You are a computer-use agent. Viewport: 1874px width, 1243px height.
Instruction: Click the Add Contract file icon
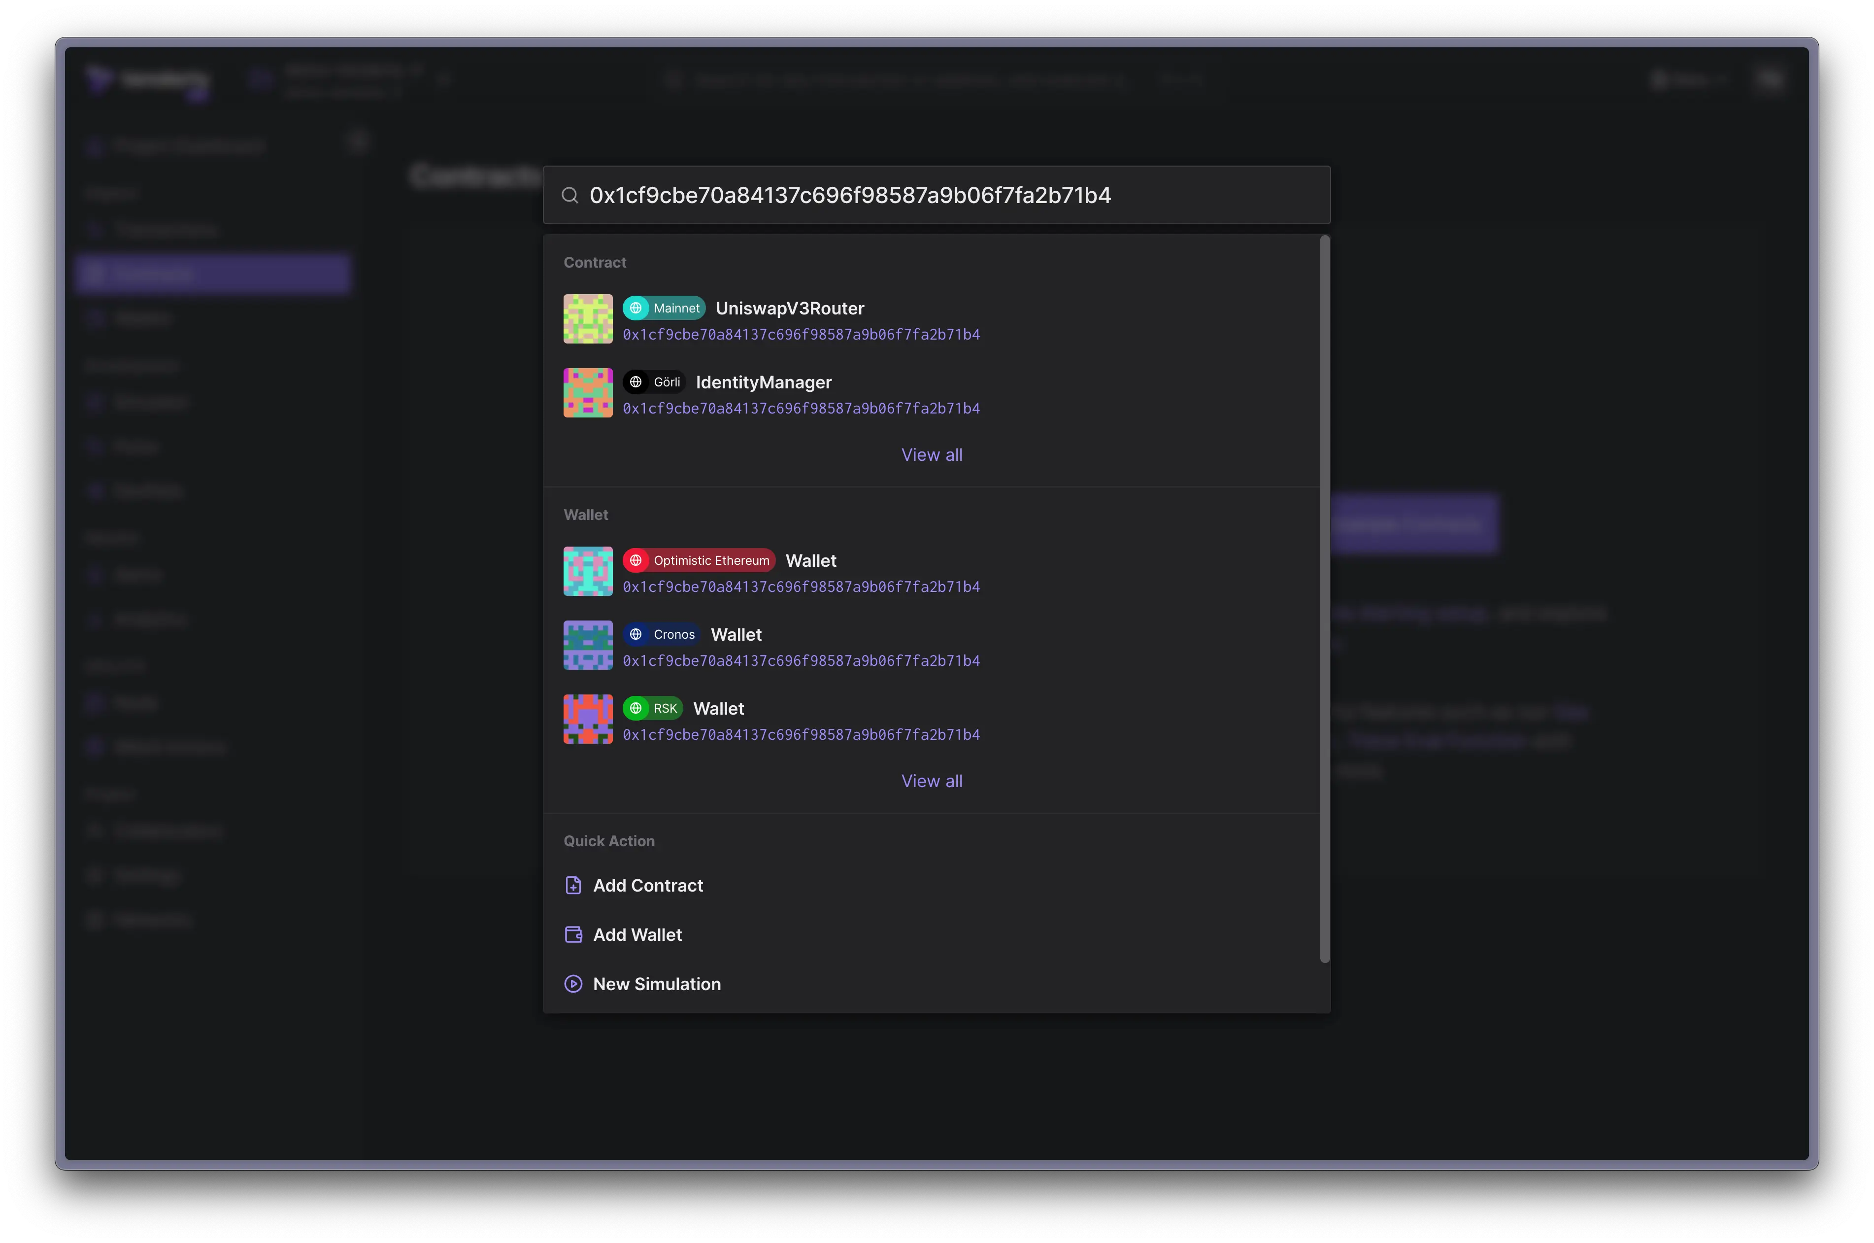click(573, 886)
